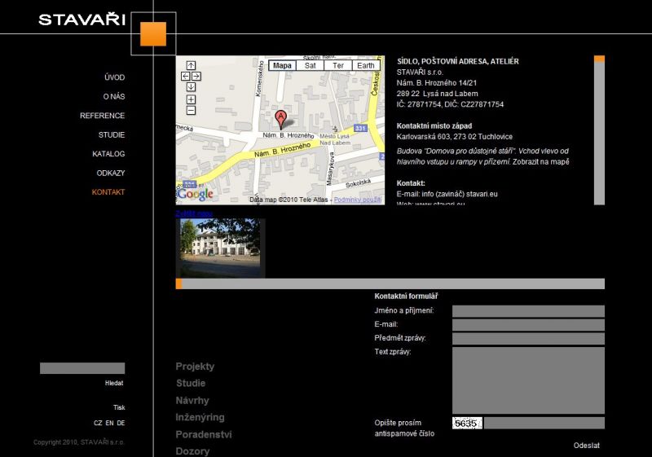Click the building photo thumbnail
The width and height of the screenshot is (652, 457).
pos(220,247)
